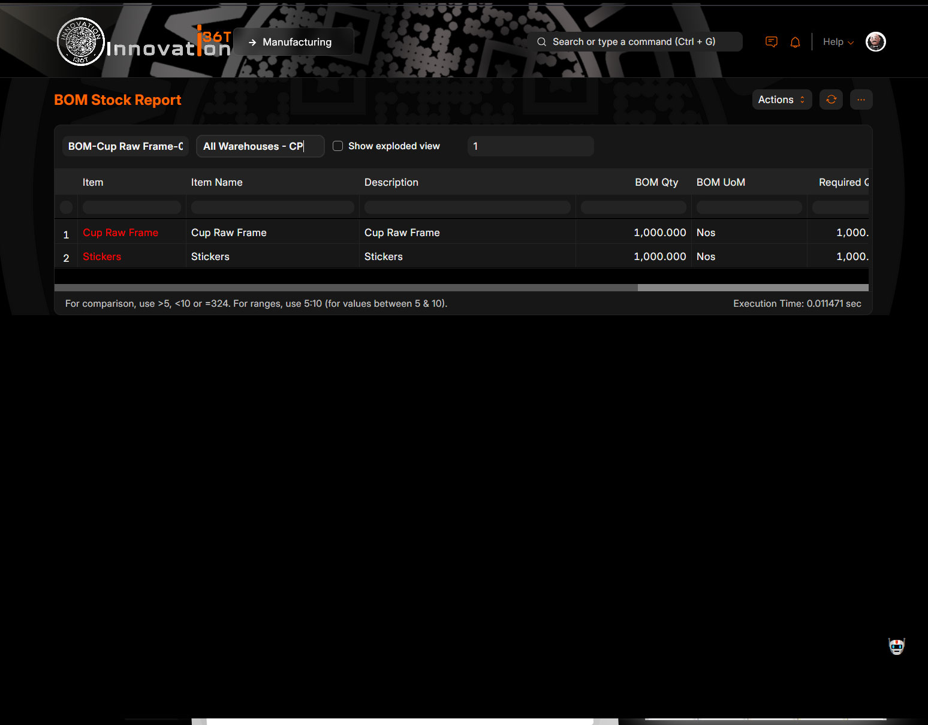Open the Cup Raw Frame item link
Screen dimensions: 928x725
pos(120,232)
